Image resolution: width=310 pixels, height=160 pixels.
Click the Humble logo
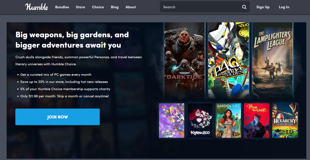click(36, 7)
